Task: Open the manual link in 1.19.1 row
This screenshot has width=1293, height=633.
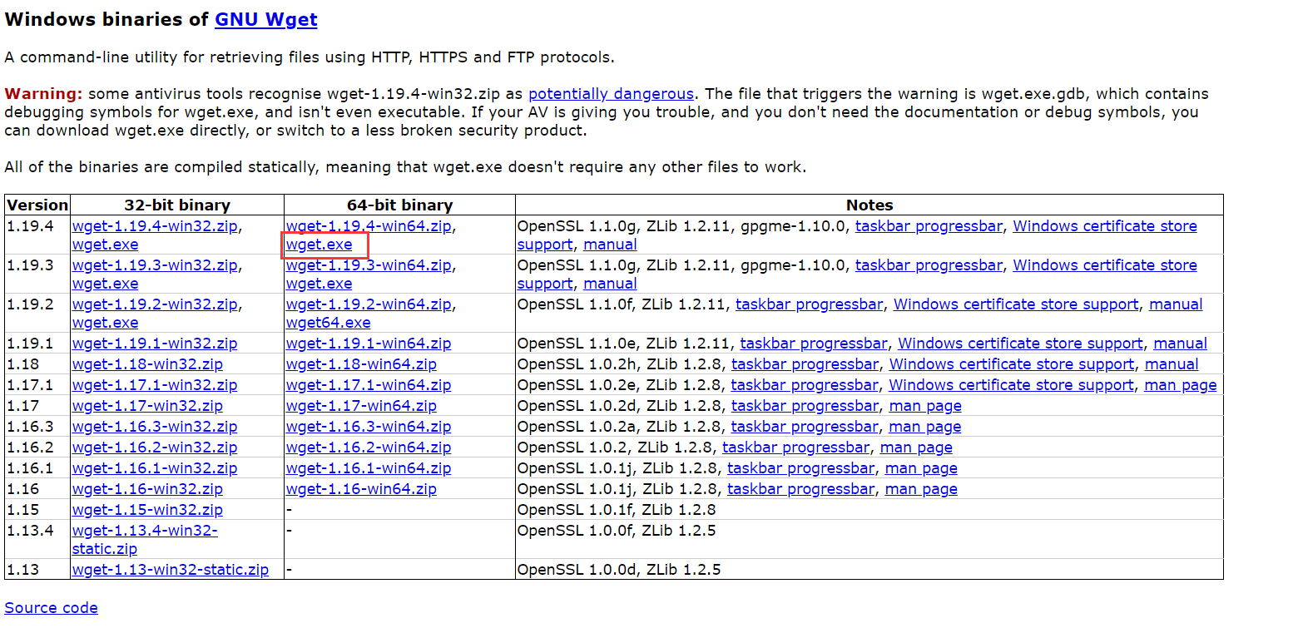Action: coord(1181,344)
